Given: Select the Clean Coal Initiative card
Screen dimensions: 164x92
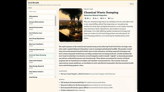Looking at the screenshot, I should (41, 61).
